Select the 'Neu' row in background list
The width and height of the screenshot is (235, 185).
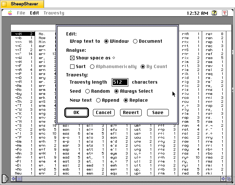click(x=23, y=173)
